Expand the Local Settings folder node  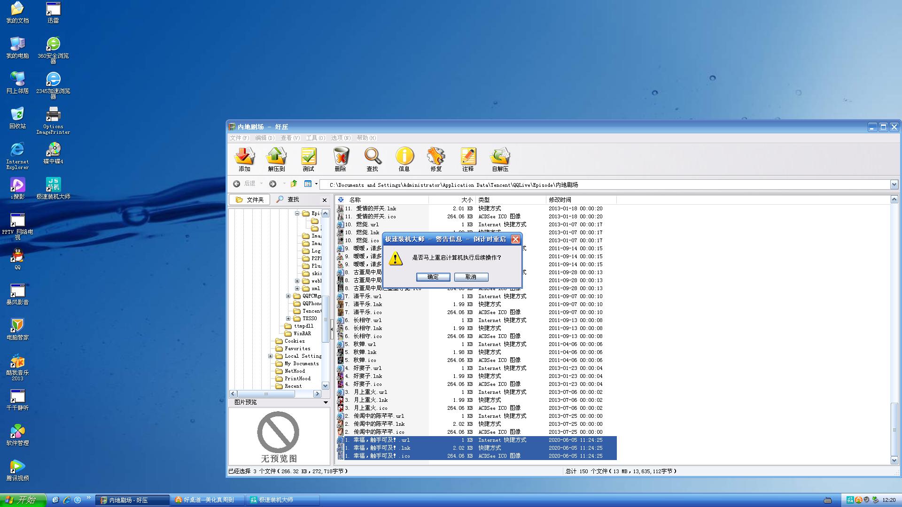click(x=271, y=356)
